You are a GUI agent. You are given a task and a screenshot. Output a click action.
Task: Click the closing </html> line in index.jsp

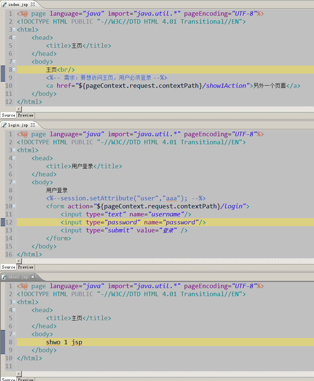click(x=29, y=102)
